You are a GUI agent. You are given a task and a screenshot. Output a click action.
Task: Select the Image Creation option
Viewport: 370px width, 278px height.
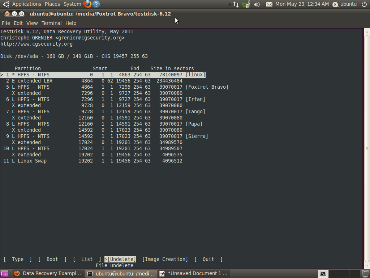coord(165,259)
